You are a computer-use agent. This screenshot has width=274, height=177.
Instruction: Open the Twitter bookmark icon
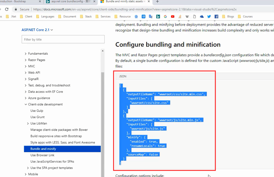coord(209,16)
